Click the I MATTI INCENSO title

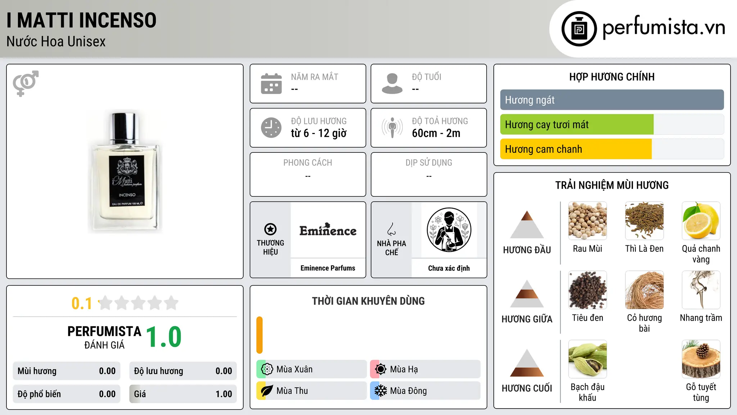[81, 20]
